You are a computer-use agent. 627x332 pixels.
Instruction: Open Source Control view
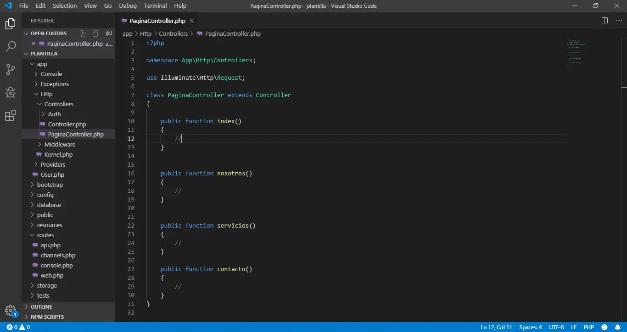click(x=10, y=69)
